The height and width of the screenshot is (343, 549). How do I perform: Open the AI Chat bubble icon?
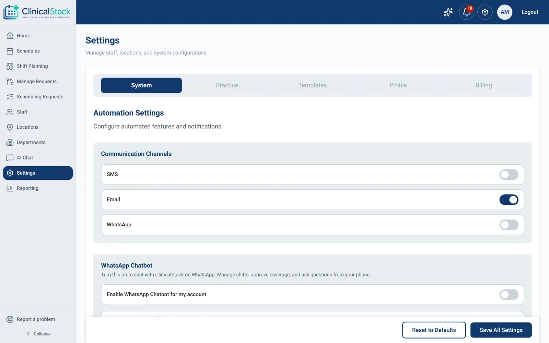click(x=10, y=158)
